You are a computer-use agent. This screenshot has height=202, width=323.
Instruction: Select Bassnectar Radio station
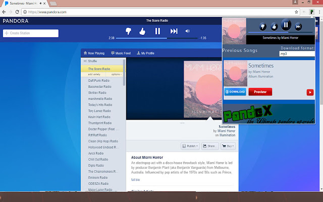[100, 86]
